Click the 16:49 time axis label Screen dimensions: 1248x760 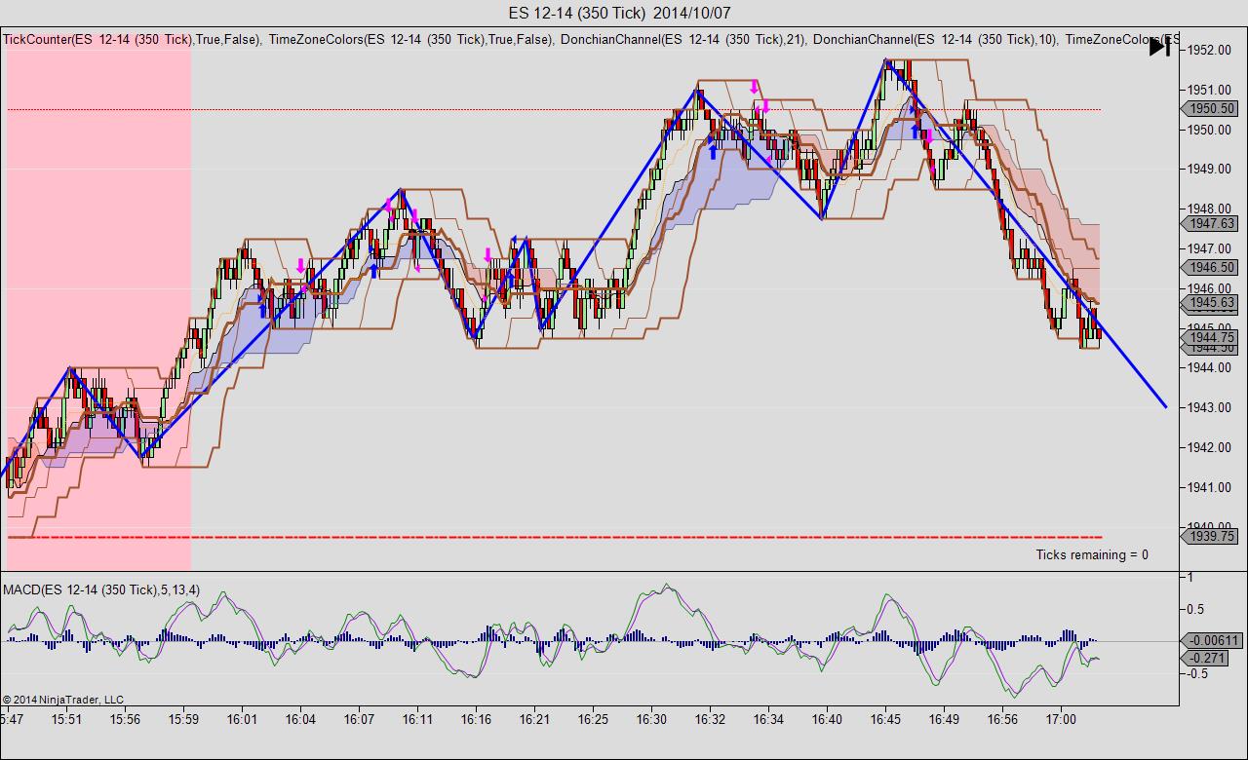click(x=944, y=719)
